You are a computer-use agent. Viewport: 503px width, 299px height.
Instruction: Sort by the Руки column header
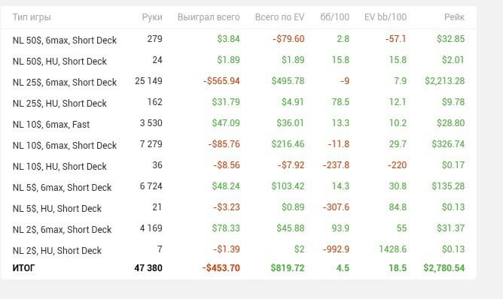click(x=152, y=17)
